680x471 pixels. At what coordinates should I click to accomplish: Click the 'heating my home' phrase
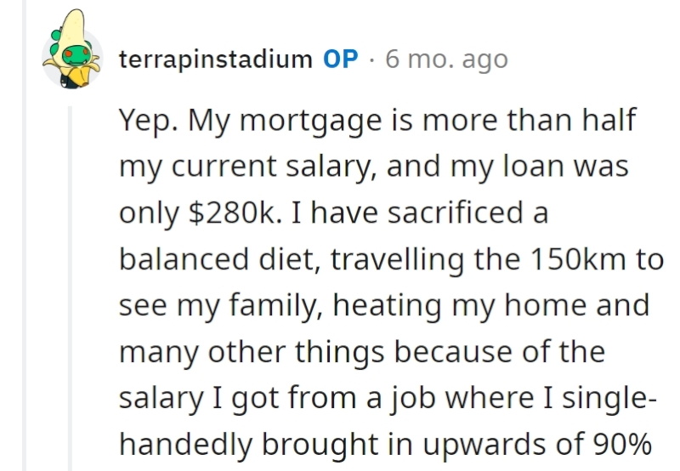(x=459, y=306)
